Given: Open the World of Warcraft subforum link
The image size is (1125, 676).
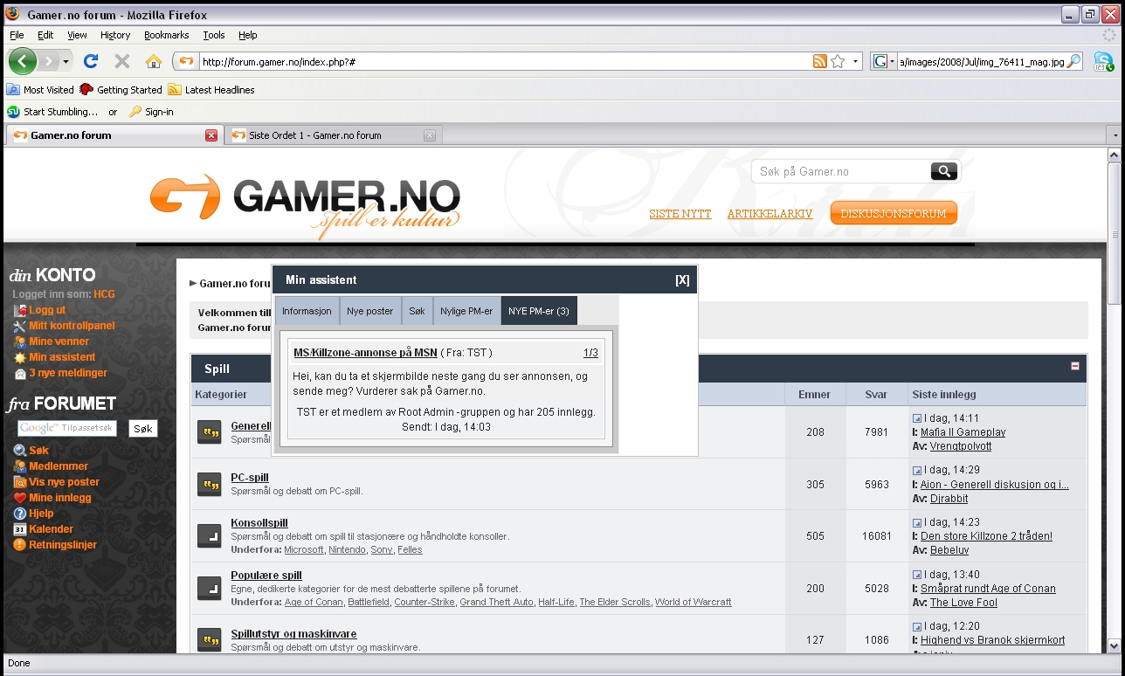Looking at the screenshot, I should (x=694, y=602).
